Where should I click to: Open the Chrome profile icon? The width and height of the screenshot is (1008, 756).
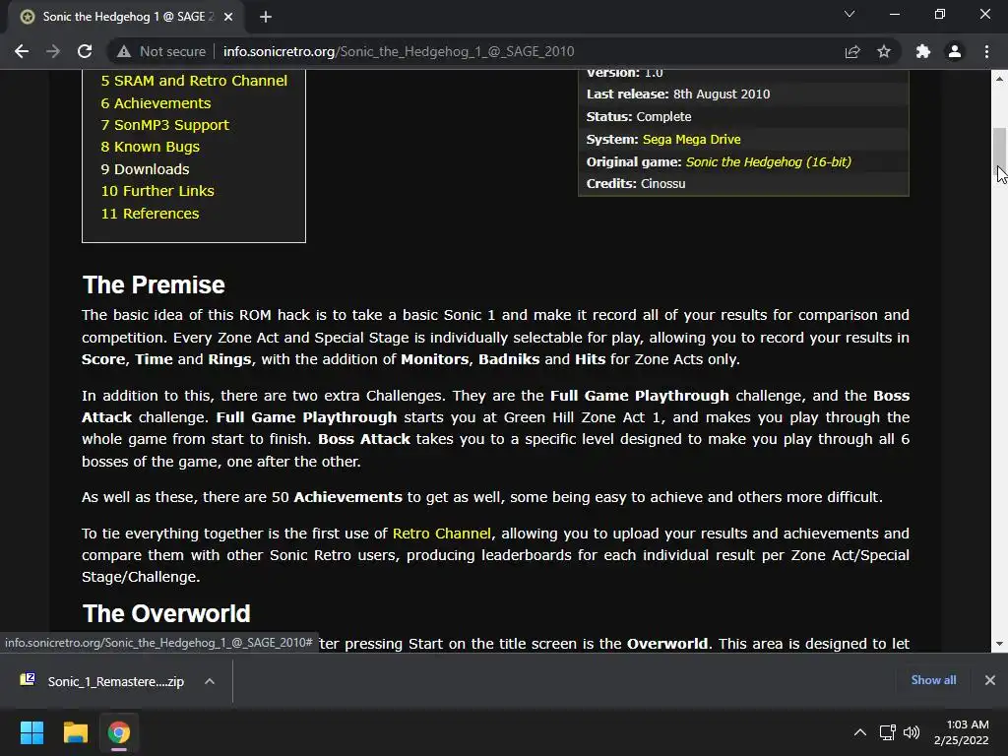click(955, 51)
